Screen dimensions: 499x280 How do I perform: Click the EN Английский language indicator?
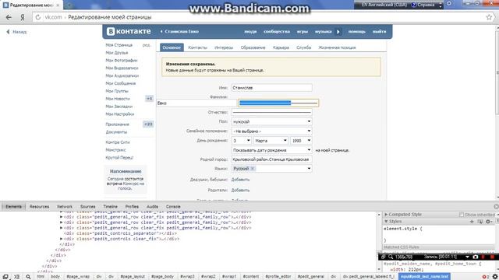click(384, 5)
